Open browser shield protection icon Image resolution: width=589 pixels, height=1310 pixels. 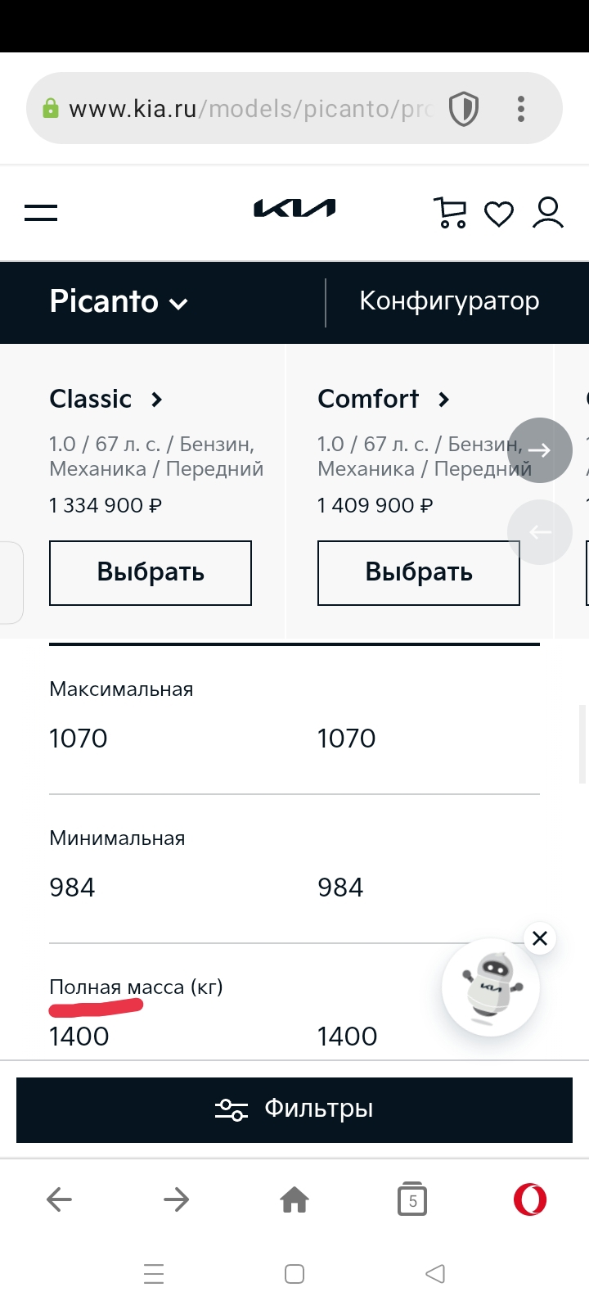pyautogui.click(x=463, y=109)
